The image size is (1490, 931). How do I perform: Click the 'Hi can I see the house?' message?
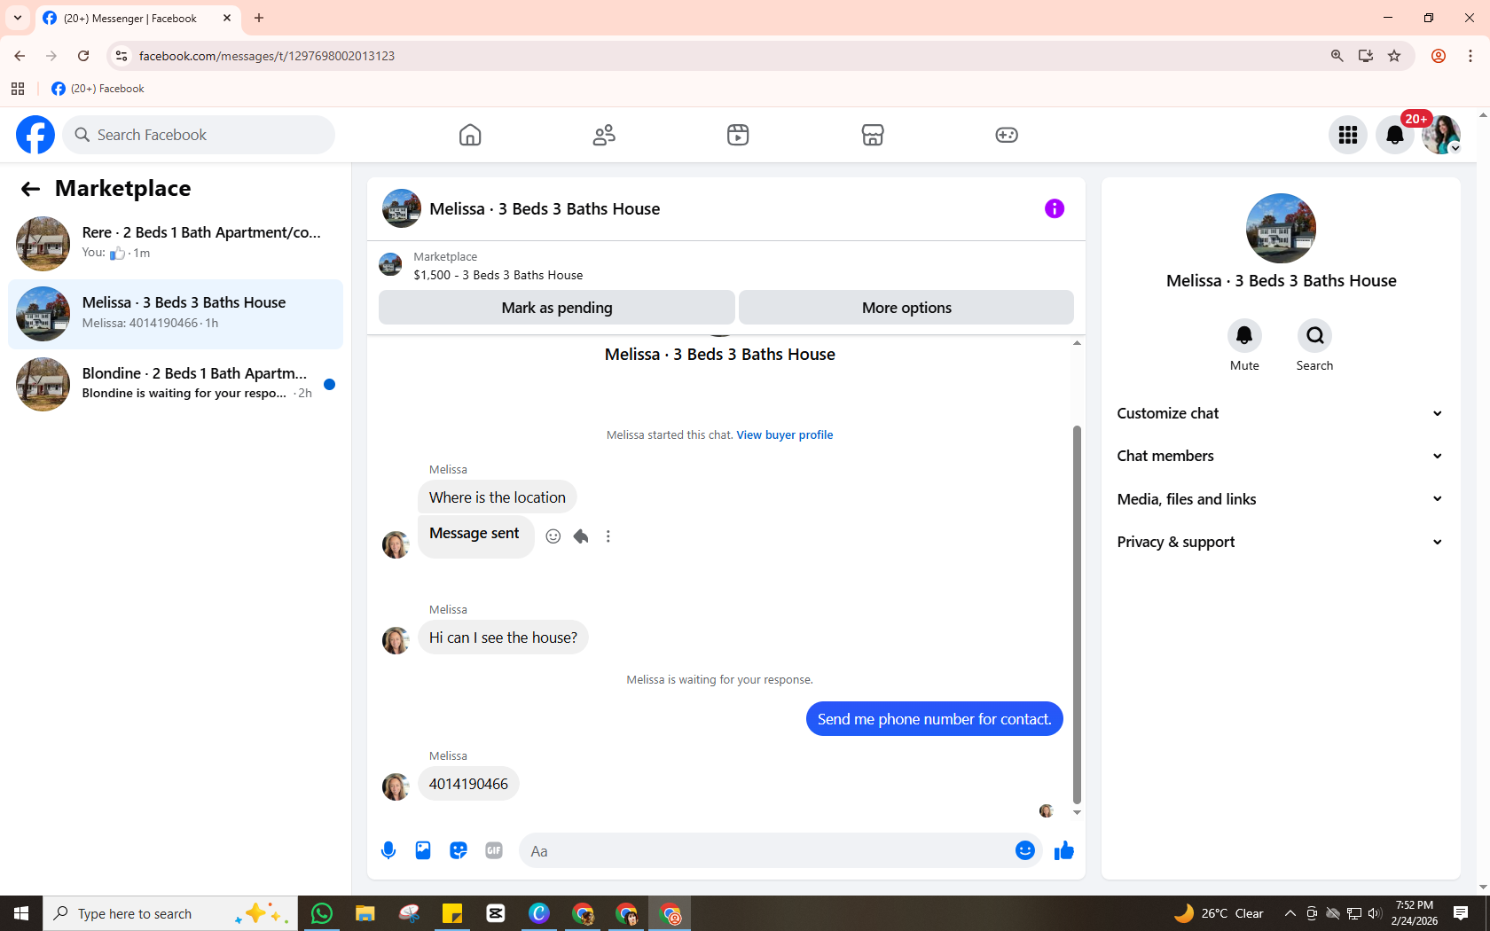[x=503, y=638]
